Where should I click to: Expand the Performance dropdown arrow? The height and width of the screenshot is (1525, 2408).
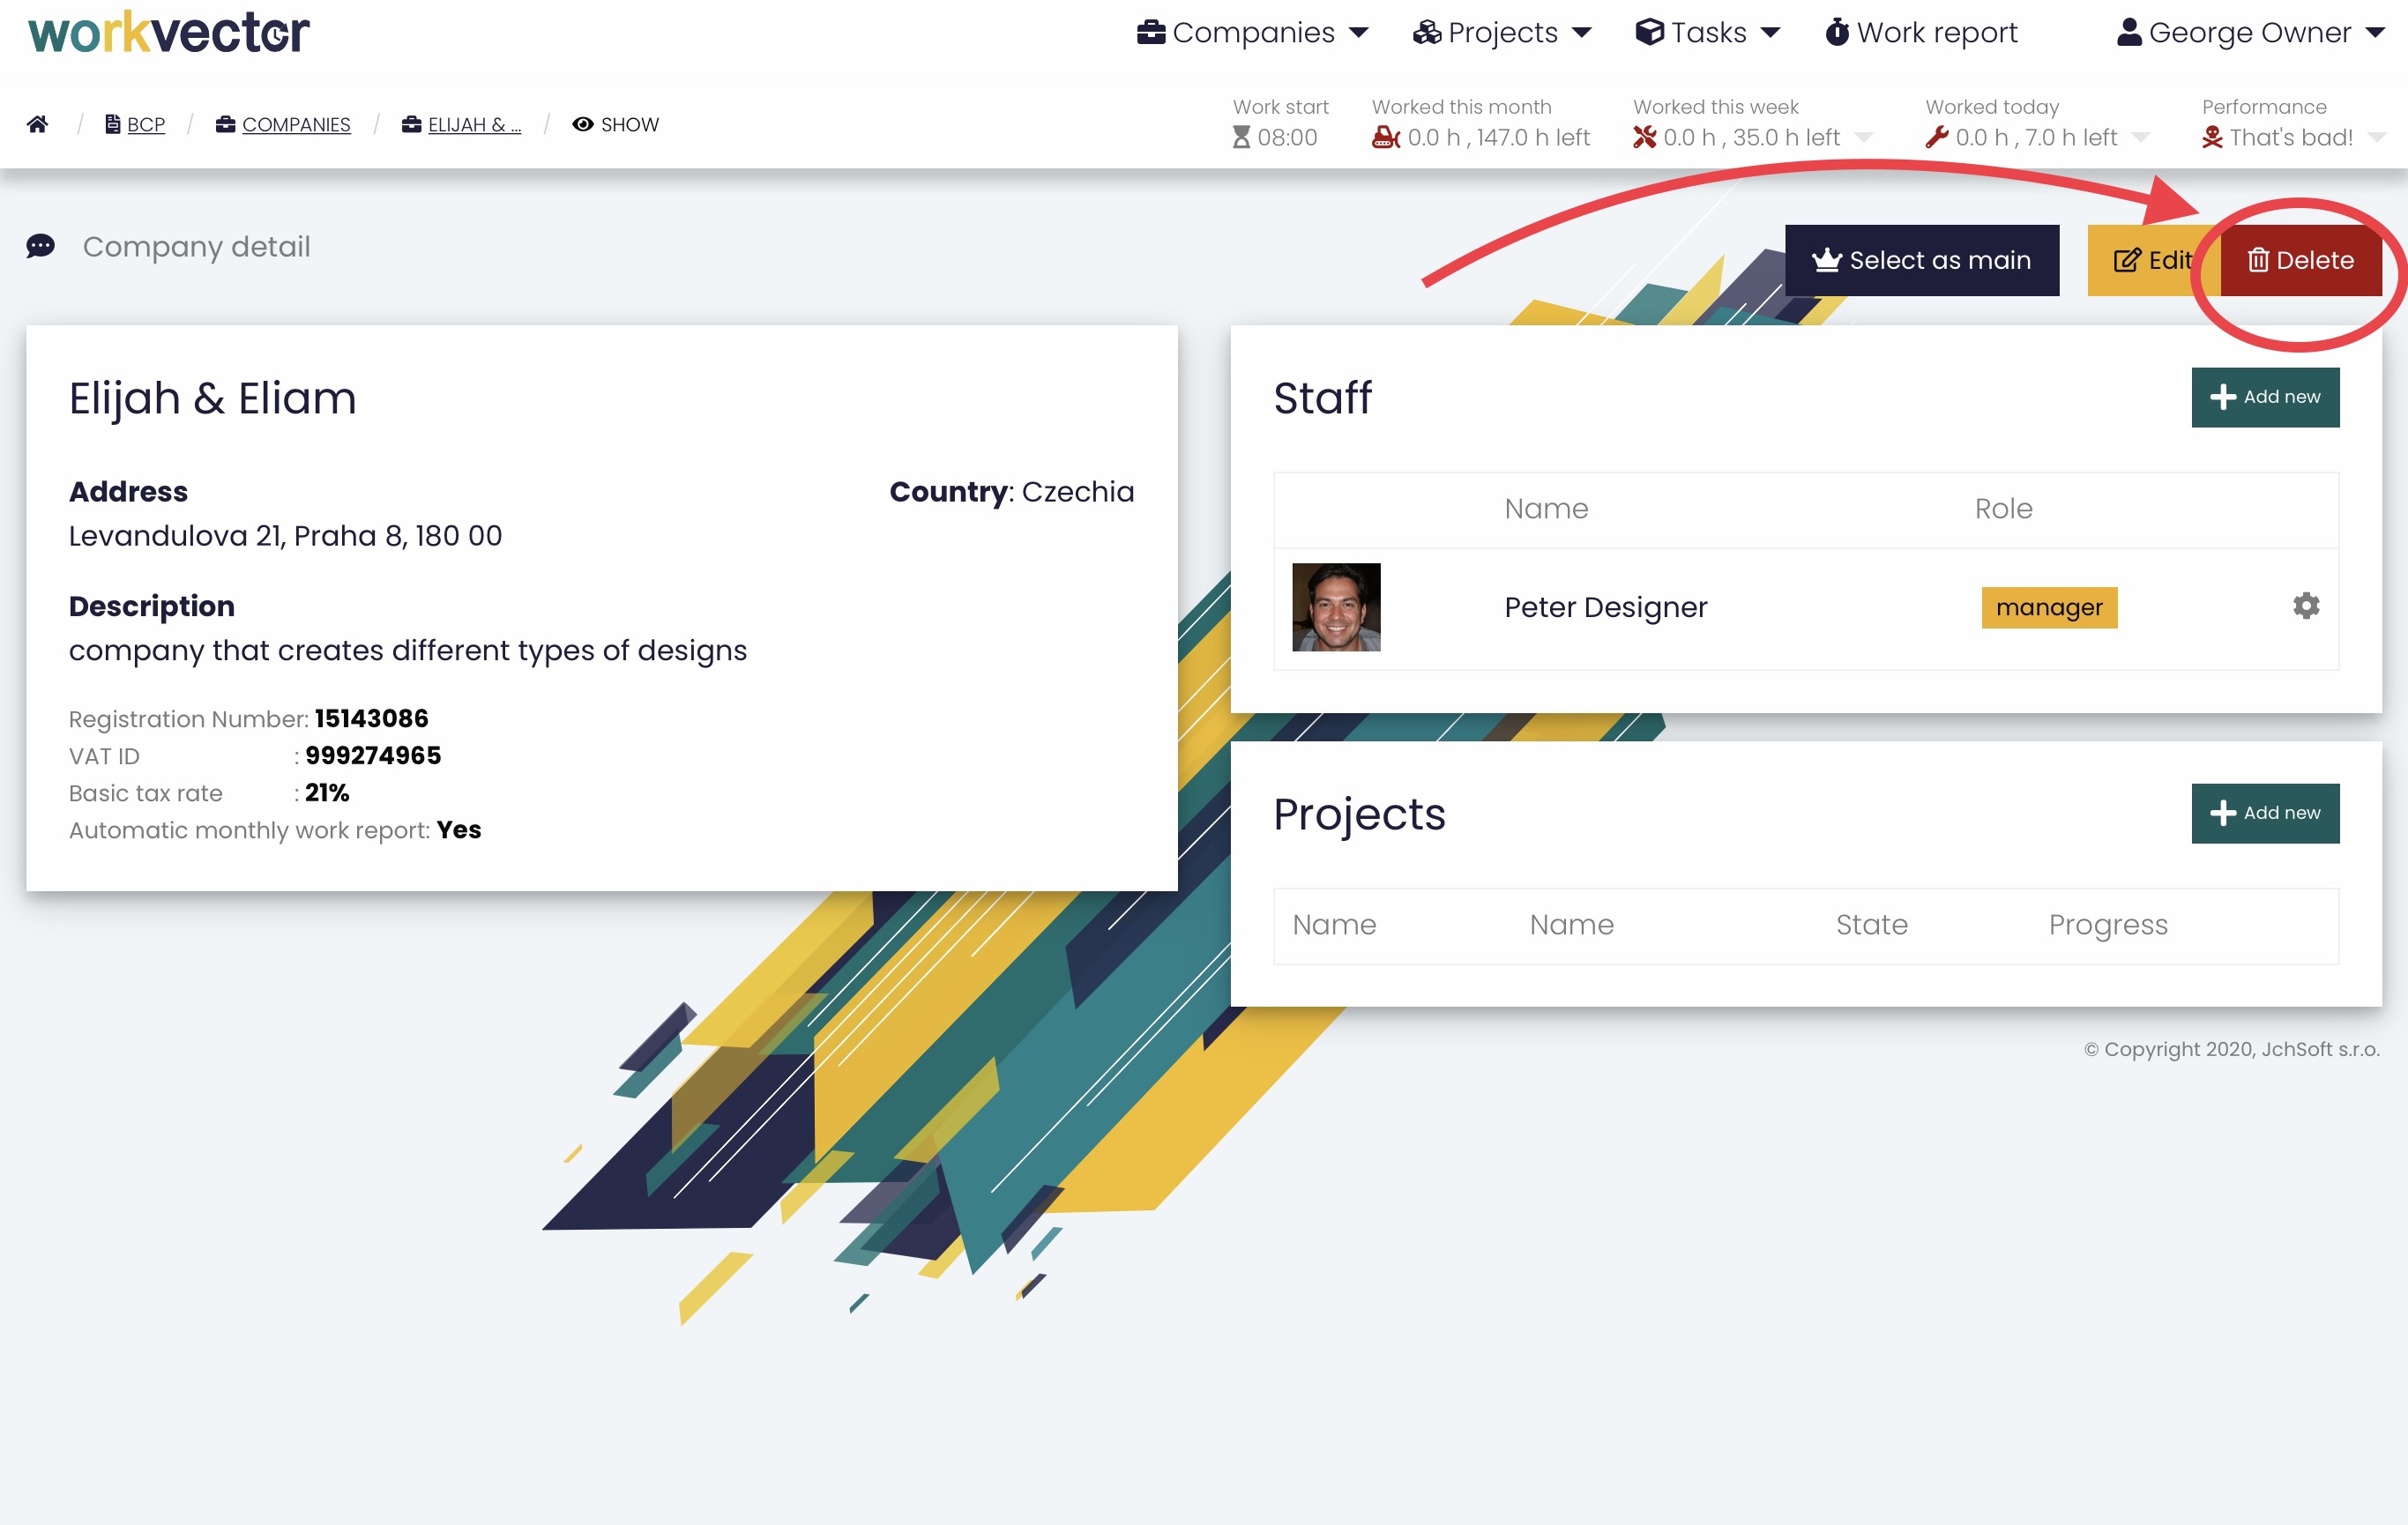tap(2377, 137)
